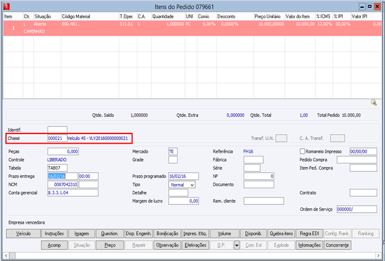
Task: Click the Prazo entrega date field
Action: click(63, 176)
